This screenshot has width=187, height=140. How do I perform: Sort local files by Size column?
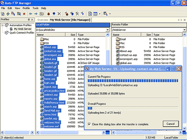tap(71, 35)
